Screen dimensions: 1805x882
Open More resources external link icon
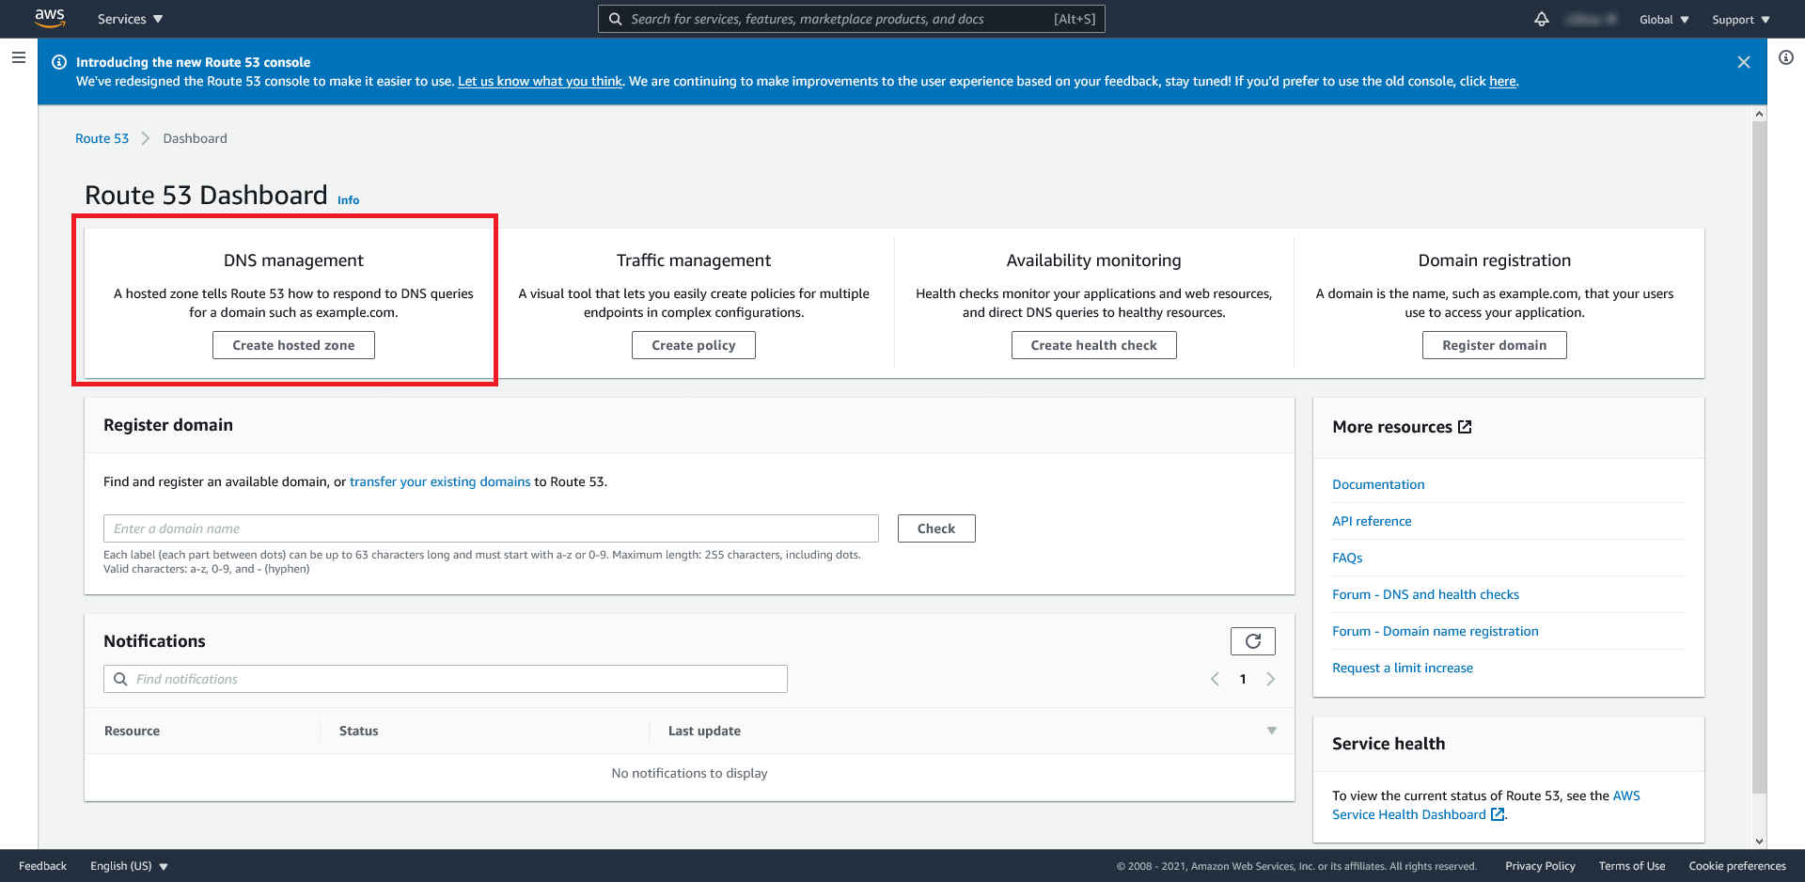(x=1465, y=427)
